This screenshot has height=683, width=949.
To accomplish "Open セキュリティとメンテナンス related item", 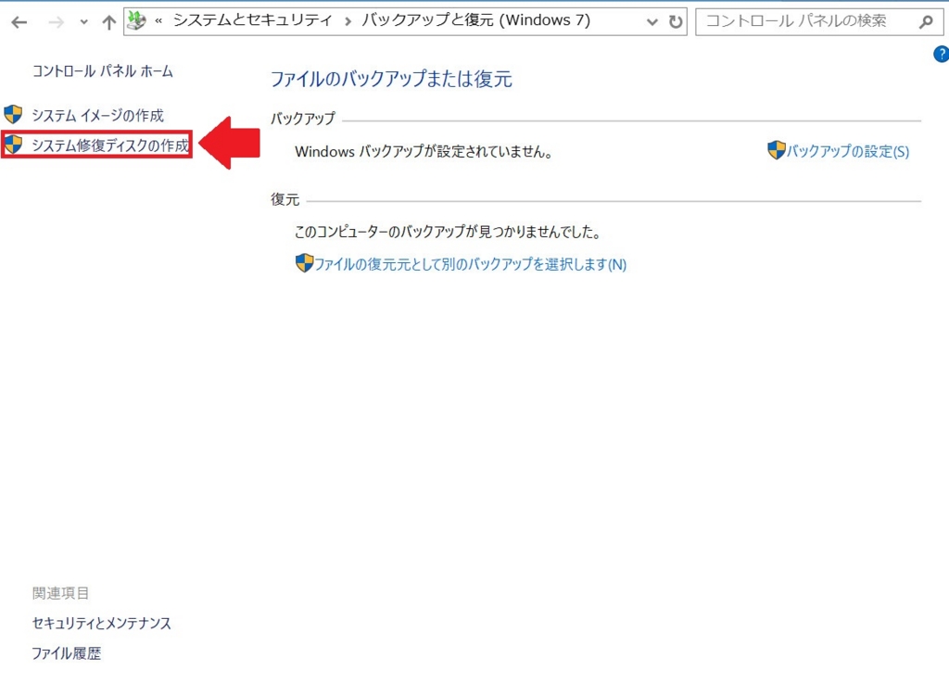I will [102, 623].
